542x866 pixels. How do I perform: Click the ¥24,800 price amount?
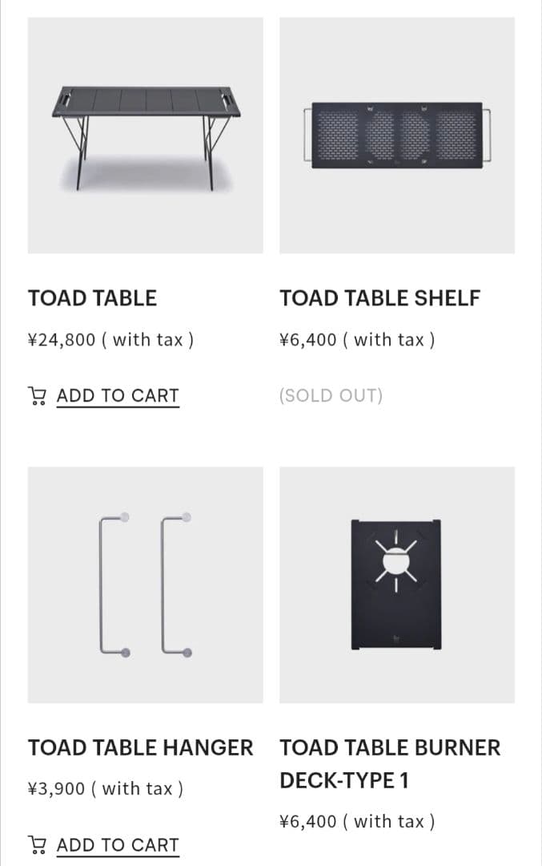[62, 340]
